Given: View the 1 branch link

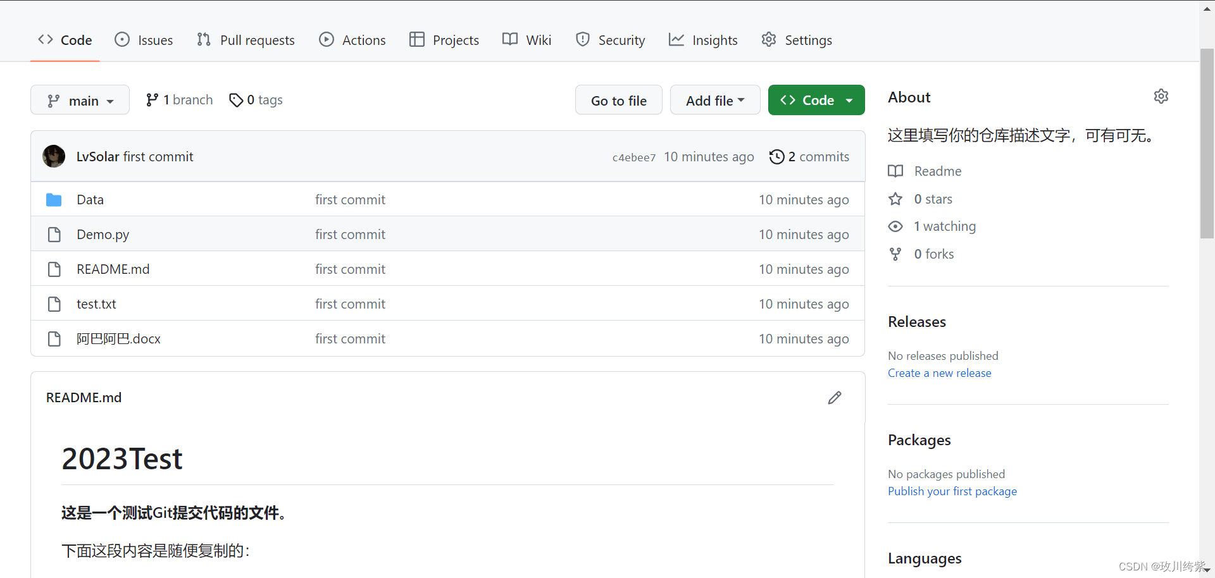Looking at the screenshot, I should (x=179, y=100).
